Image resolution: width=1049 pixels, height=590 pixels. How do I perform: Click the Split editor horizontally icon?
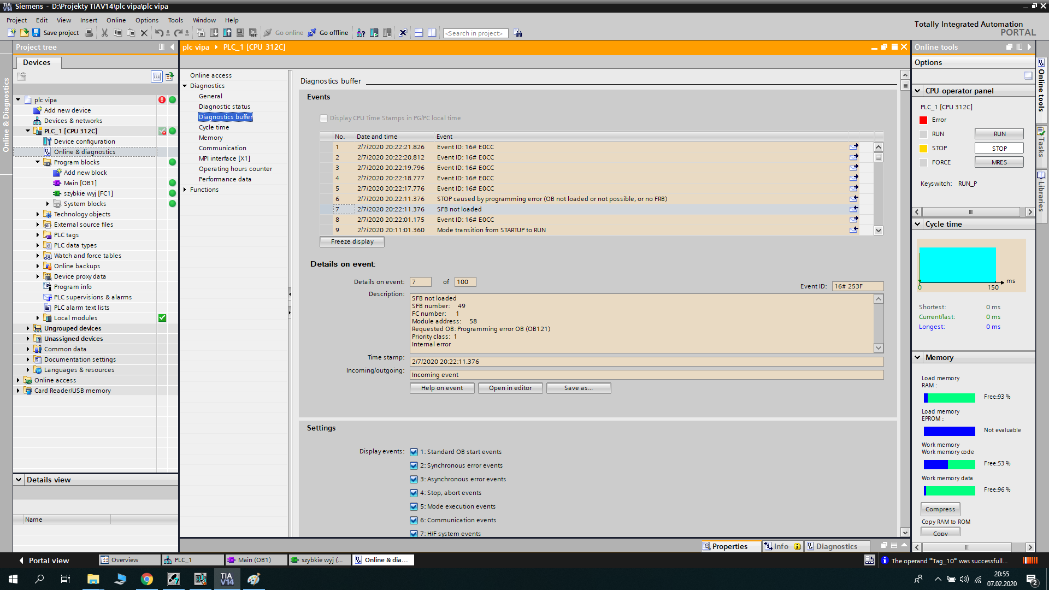coord(419,33)
